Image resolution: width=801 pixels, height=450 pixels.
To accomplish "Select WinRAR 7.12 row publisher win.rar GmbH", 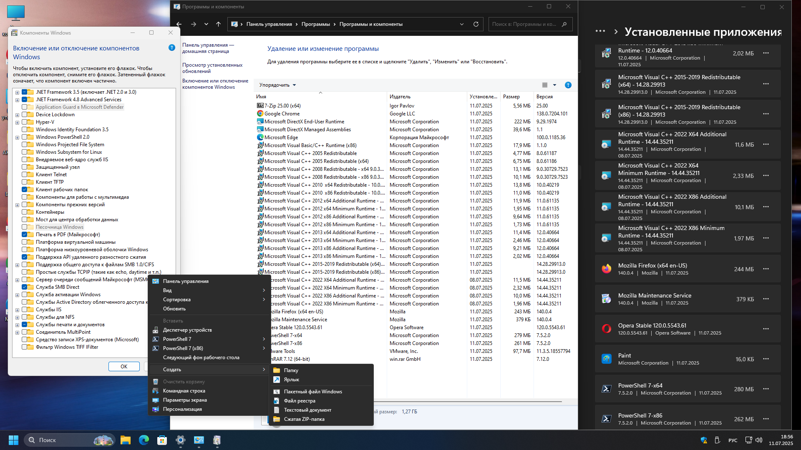I will 405,359.
